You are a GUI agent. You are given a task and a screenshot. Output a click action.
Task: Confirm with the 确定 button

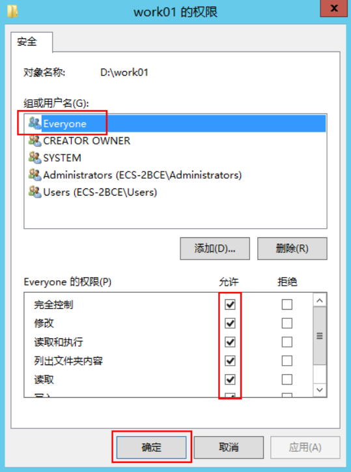pos(152,447)
